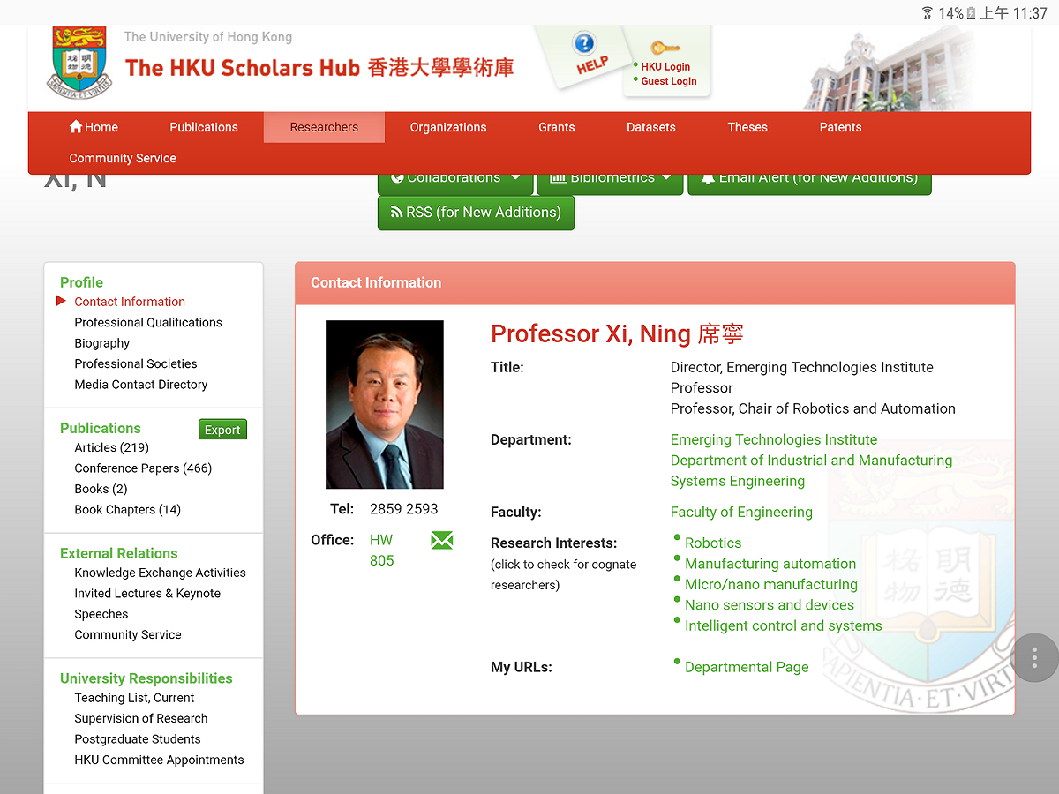Click the HKU Login link
This screenshot has height=794, width=1059.
coord(665,67)
